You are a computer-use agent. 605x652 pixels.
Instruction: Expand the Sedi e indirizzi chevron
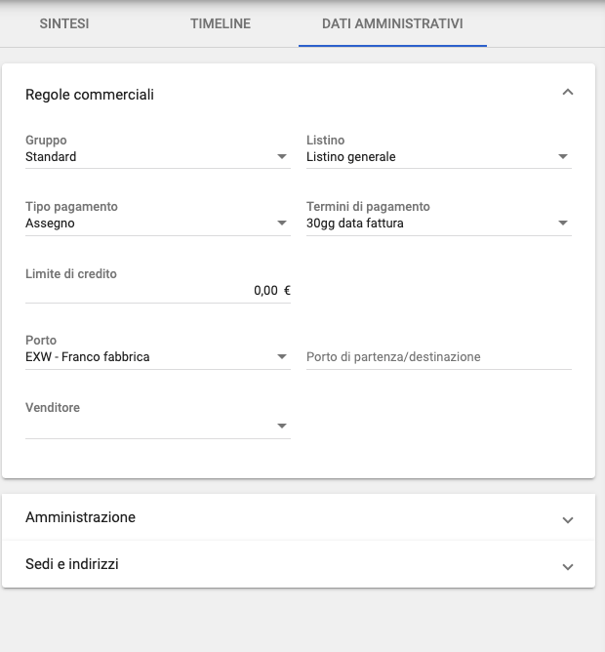[568, 566]
